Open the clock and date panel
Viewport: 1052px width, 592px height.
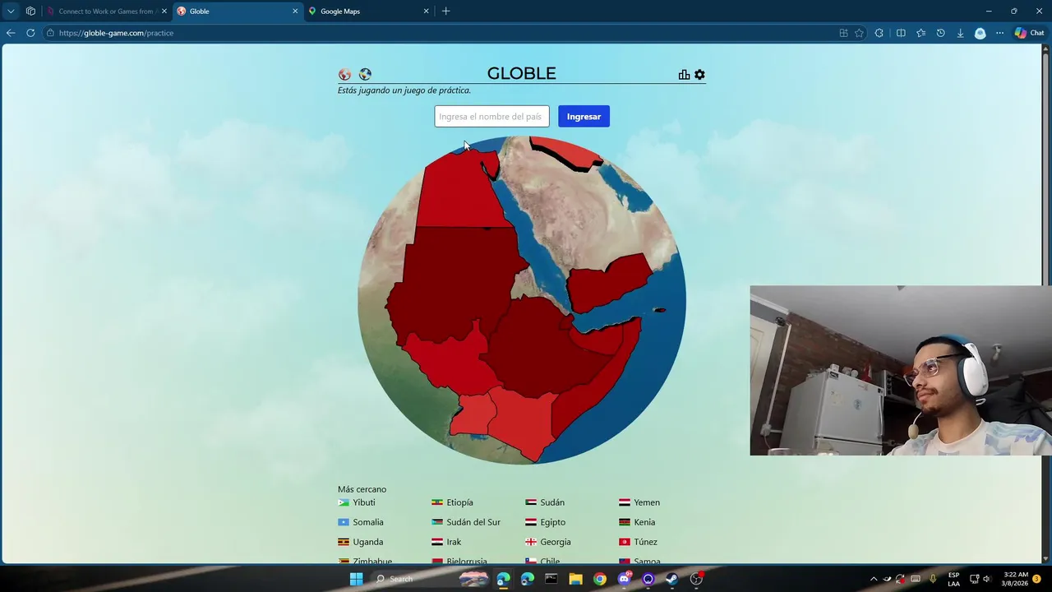pos(1015,579)
